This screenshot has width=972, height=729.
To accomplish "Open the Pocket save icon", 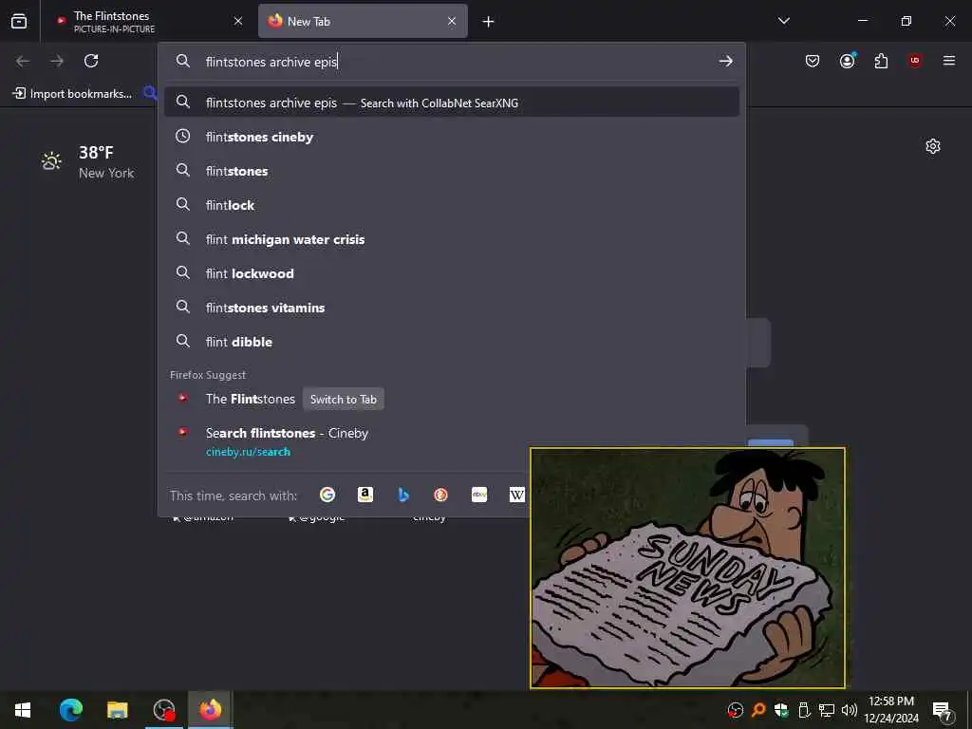I will point(813,61).
